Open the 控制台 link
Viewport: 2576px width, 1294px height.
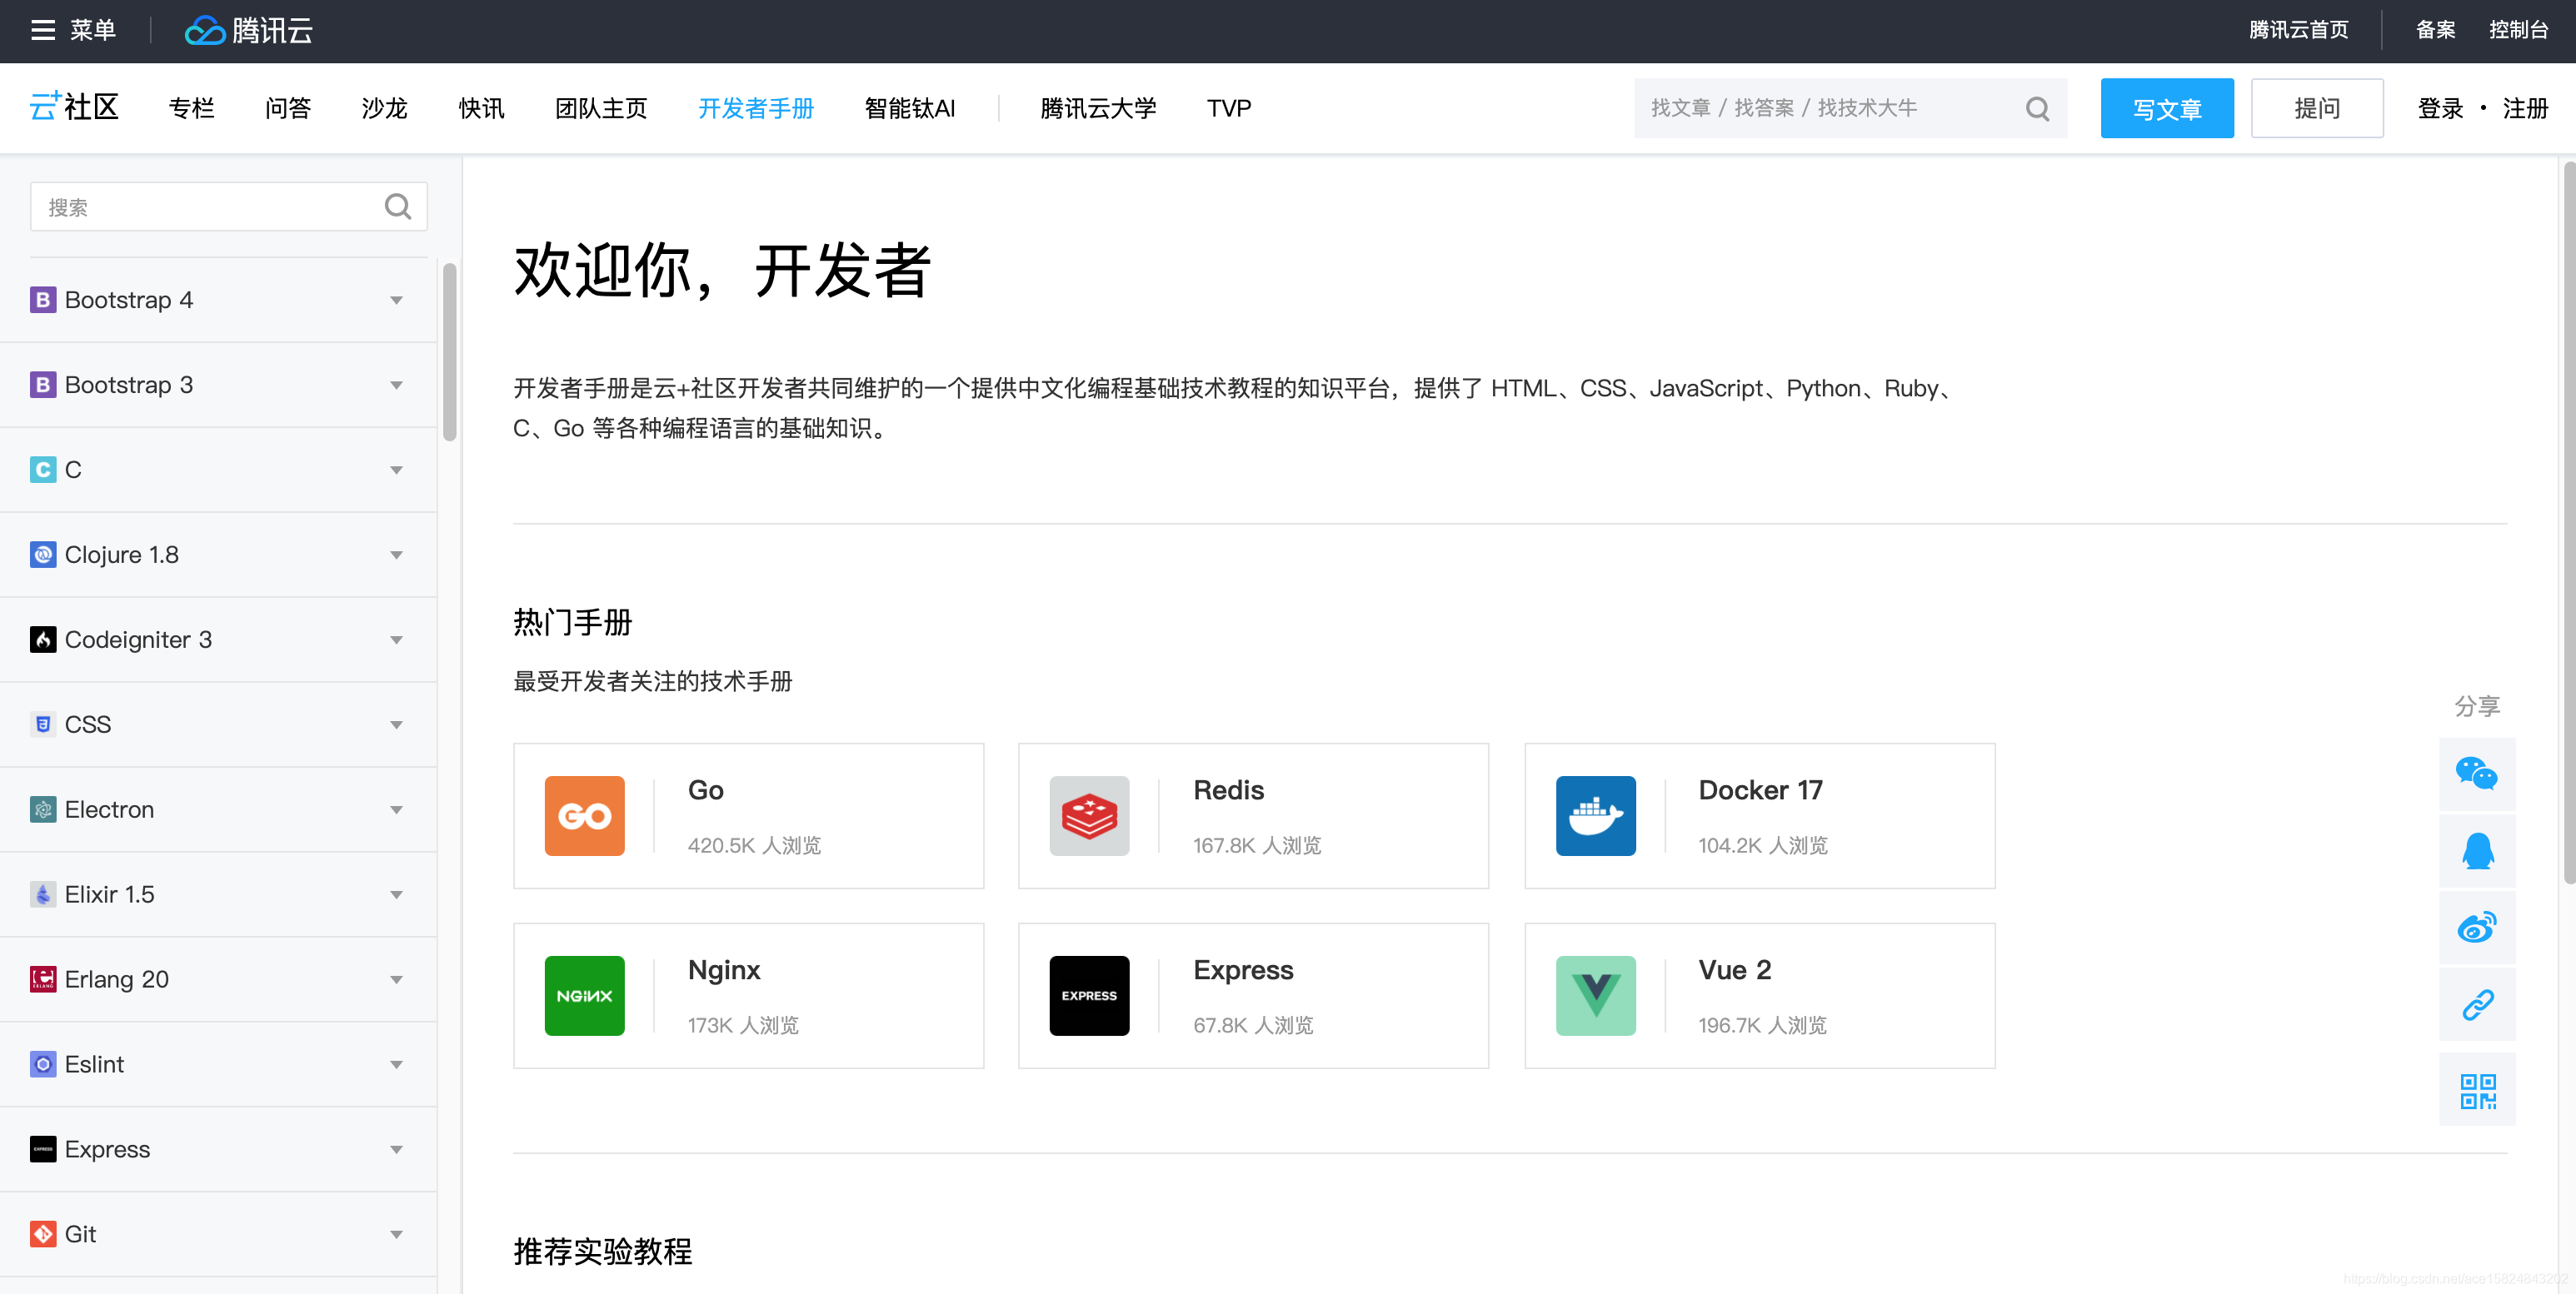tap(2518, 30)
